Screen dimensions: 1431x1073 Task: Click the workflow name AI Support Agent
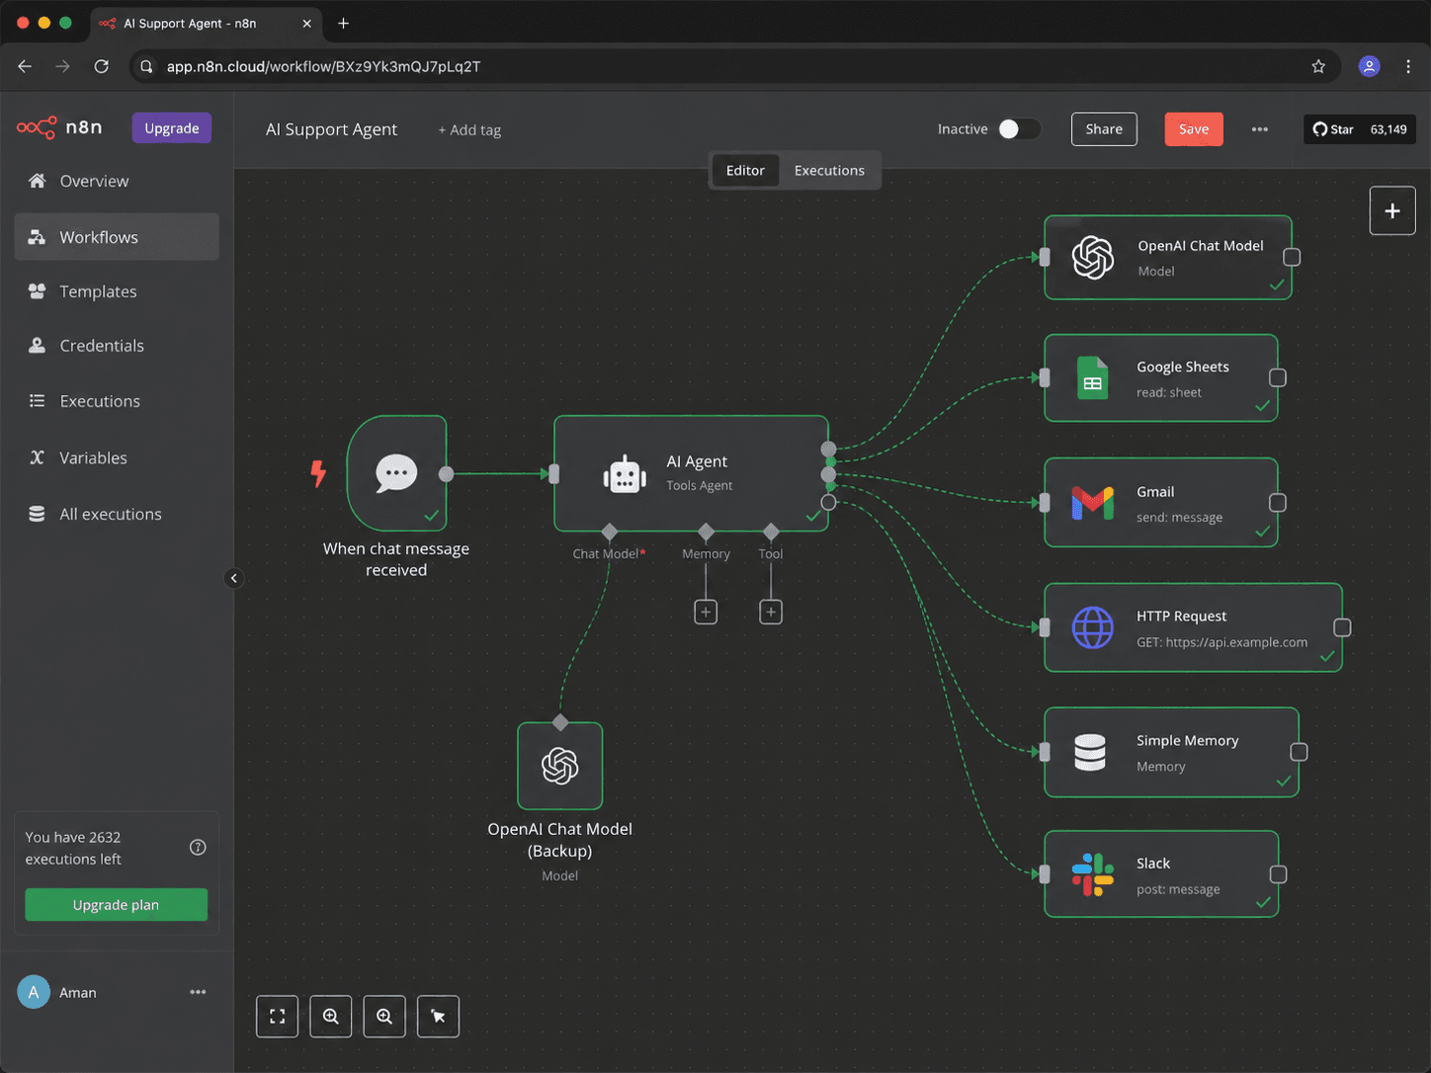331,129
